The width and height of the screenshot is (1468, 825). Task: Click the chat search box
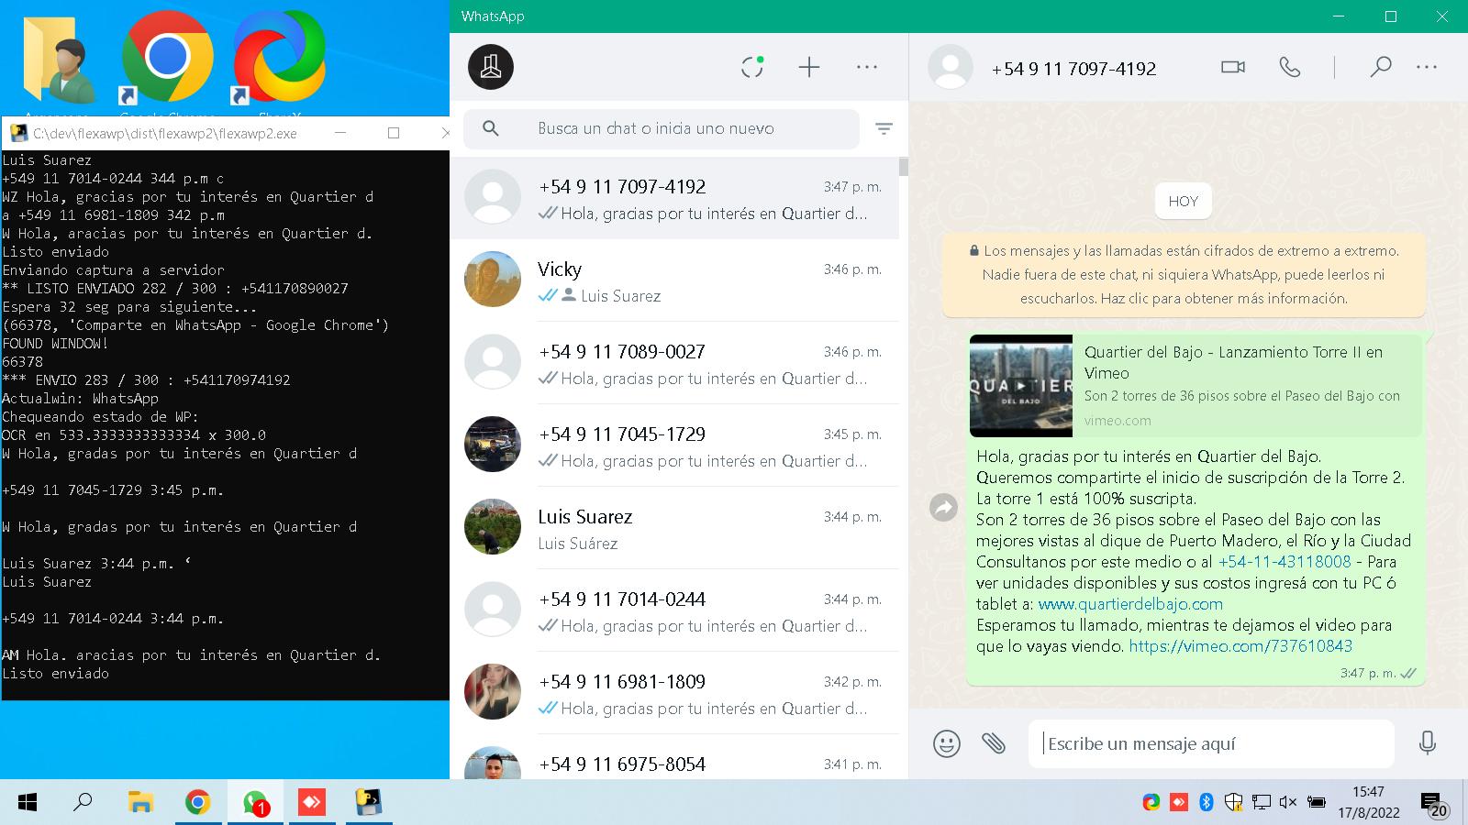click(x=661, y=128)
